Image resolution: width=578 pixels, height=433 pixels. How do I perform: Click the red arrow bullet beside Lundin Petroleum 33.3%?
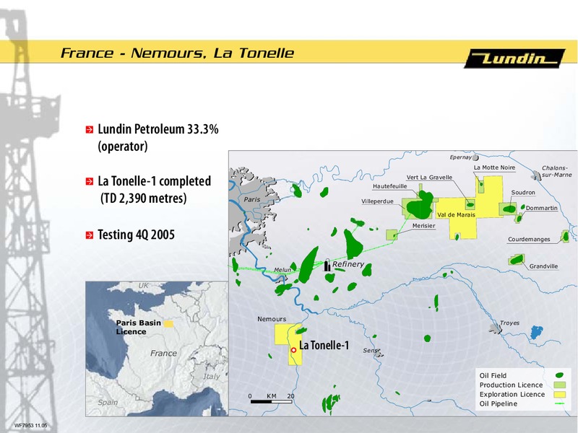89,130
